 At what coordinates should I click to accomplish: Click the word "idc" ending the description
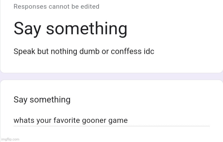pyautogui.click(x=149, y=51)
